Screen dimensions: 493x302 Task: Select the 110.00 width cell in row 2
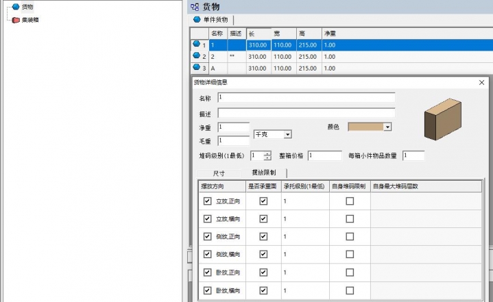(x=282, y=57)
